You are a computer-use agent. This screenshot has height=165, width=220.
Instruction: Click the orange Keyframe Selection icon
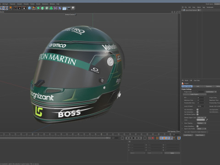[x=157, y=138]
